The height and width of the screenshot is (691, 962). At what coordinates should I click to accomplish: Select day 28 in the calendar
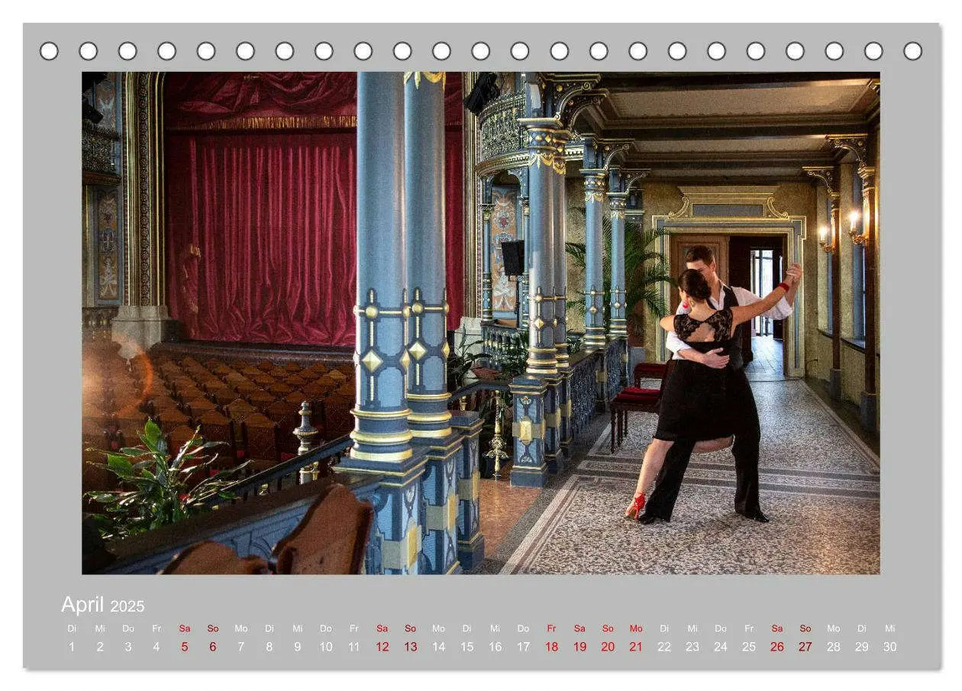coord(834,647)
